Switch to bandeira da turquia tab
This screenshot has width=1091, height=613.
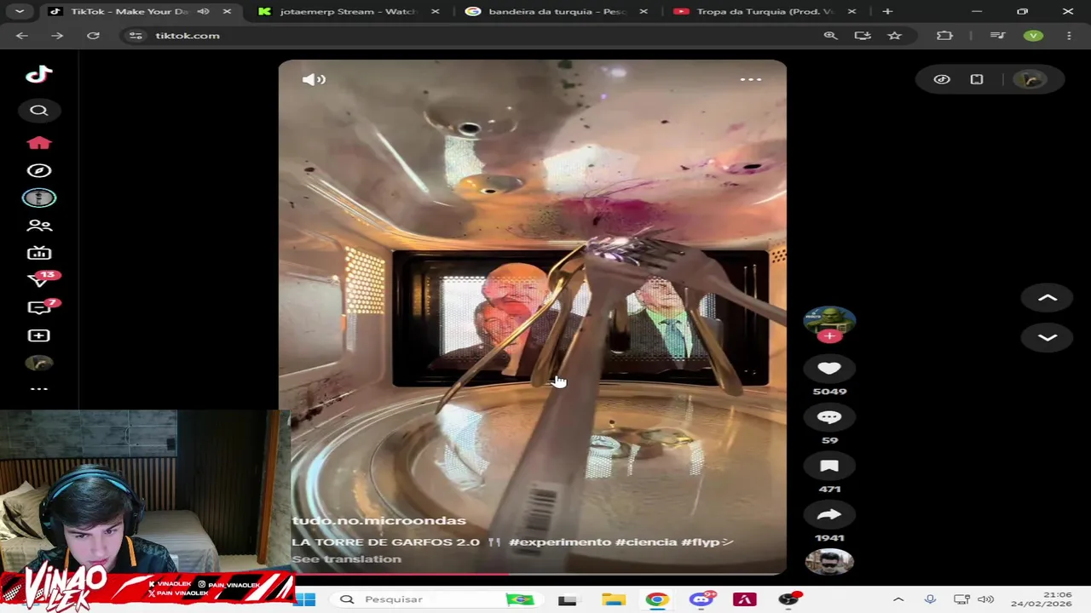(557, 11)
